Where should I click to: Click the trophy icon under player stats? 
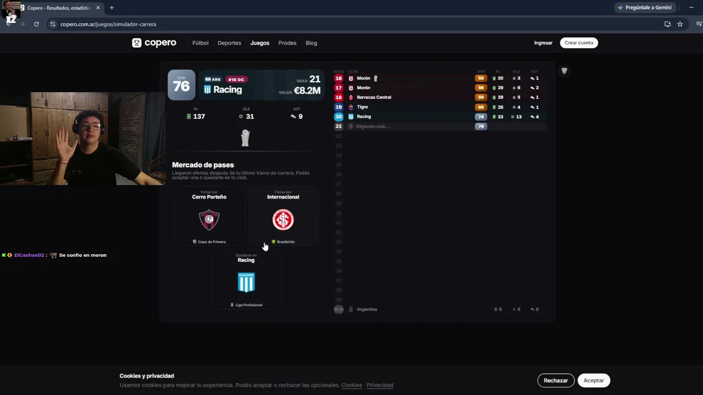(x=246, y=138)
